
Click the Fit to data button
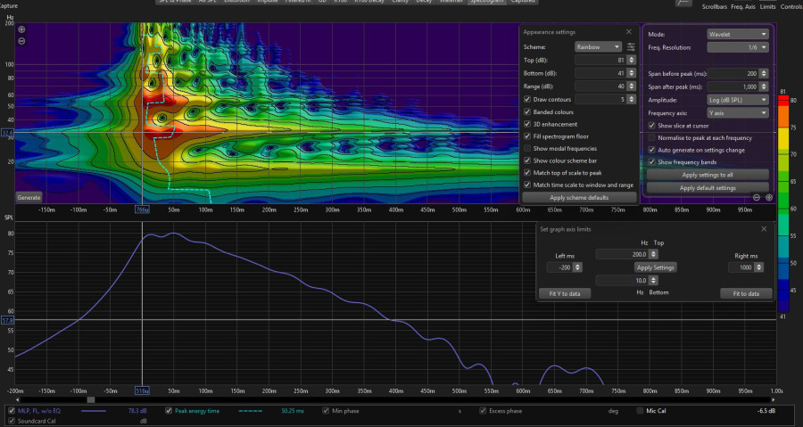tap(746, 293)
